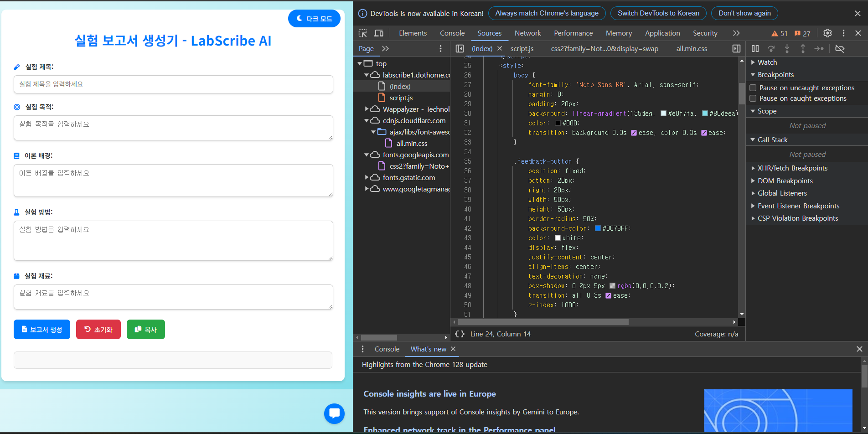
Task: Switch to the script.js editor tab
Action: tap(522, 48)
